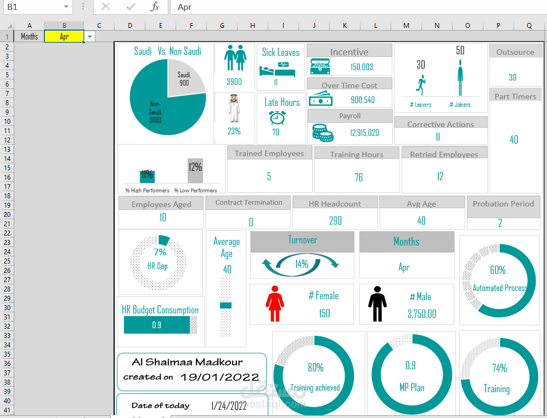Click the Saudi 900 gray pie slice
This screenshot has height=418, width=547.
click(x=184, y=78)
